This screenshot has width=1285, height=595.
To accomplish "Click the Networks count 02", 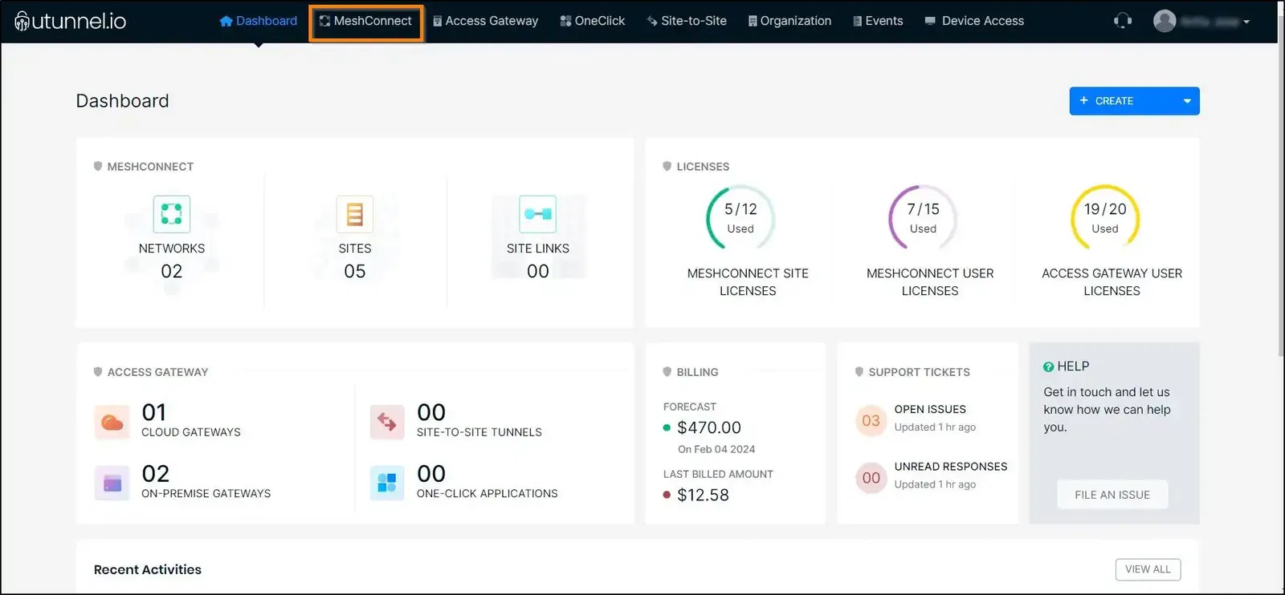I will (x=172, y=271).
